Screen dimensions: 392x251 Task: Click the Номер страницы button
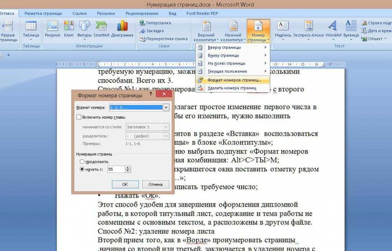point(258,31)
